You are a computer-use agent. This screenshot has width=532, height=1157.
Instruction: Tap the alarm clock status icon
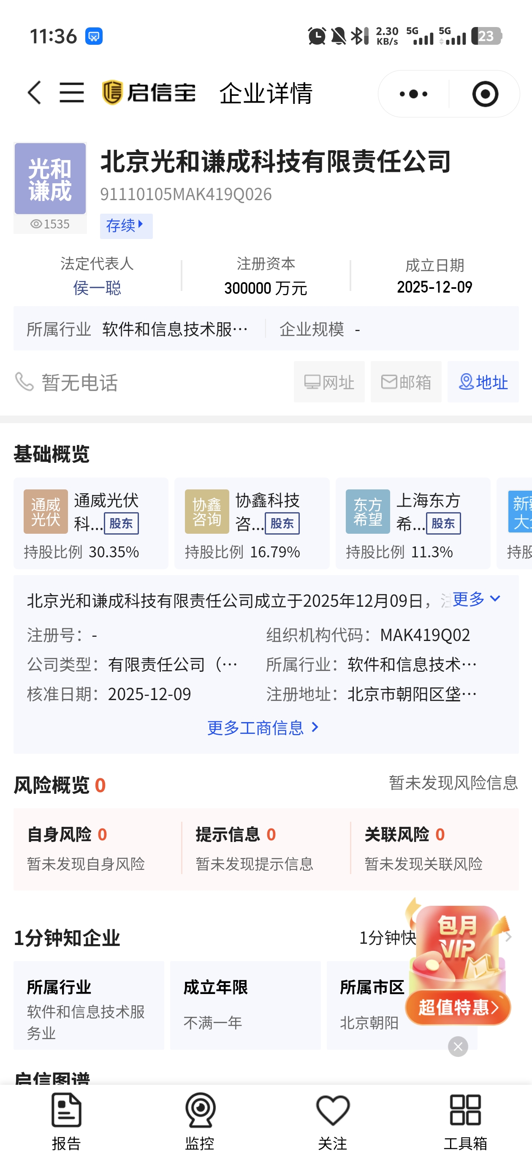pyautogui.click(x=317, y=36)
